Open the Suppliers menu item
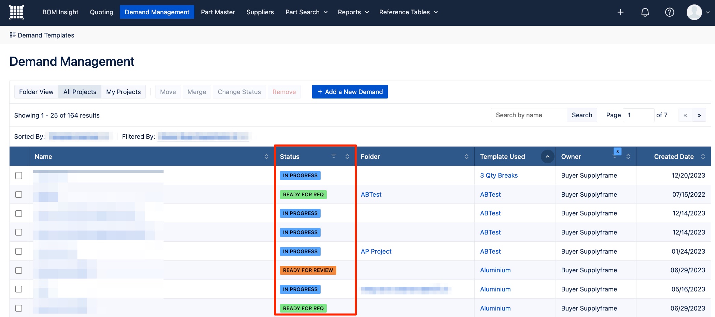This screenshot has height=317, width=715. pos(260,12)
